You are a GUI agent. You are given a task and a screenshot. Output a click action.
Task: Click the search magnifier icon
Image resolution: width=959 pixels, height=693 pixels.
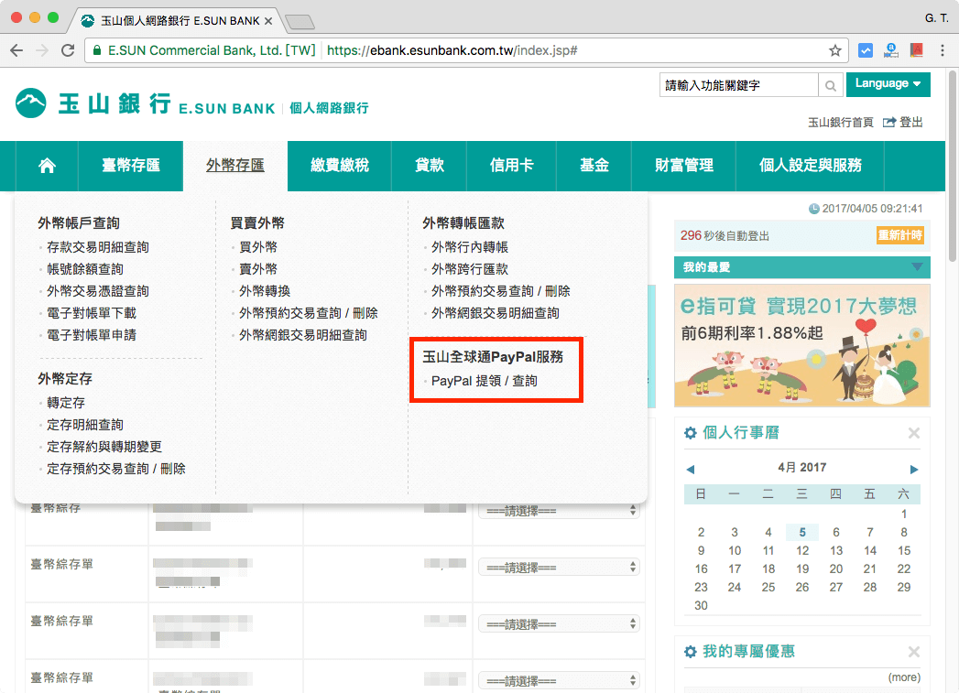(x=830, y=86)
